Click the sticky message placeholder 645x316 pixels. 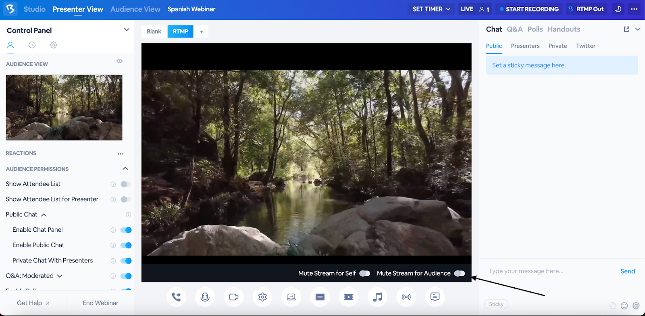pos(562,65)
